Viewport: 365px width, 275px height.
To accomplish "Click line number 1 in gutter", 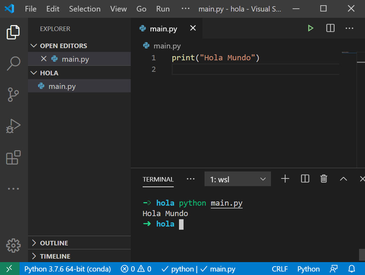I will (x=153, y=58).
